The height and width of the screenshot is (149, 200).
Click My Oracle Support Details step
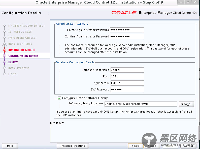click(x=25, y=26)
